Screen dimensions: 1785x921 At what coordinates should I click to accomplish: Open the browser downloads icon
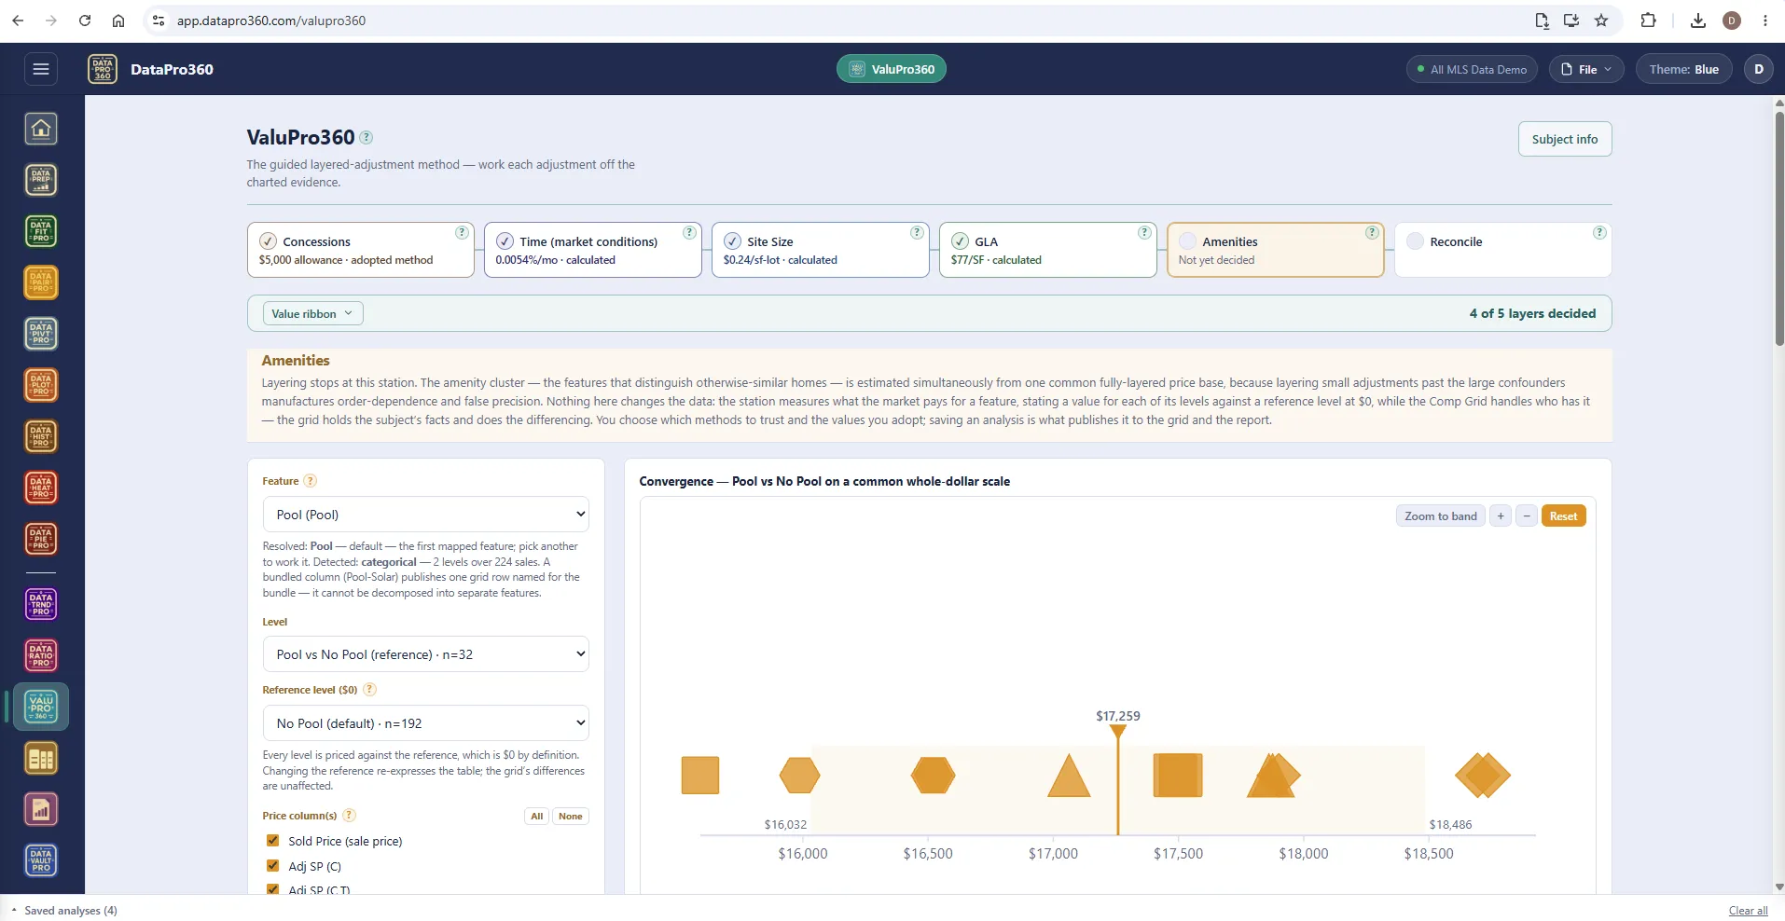(x=1698, y=21)
